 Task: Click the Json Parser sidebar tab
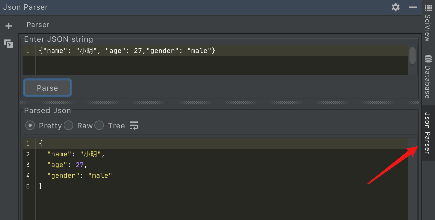428,133
